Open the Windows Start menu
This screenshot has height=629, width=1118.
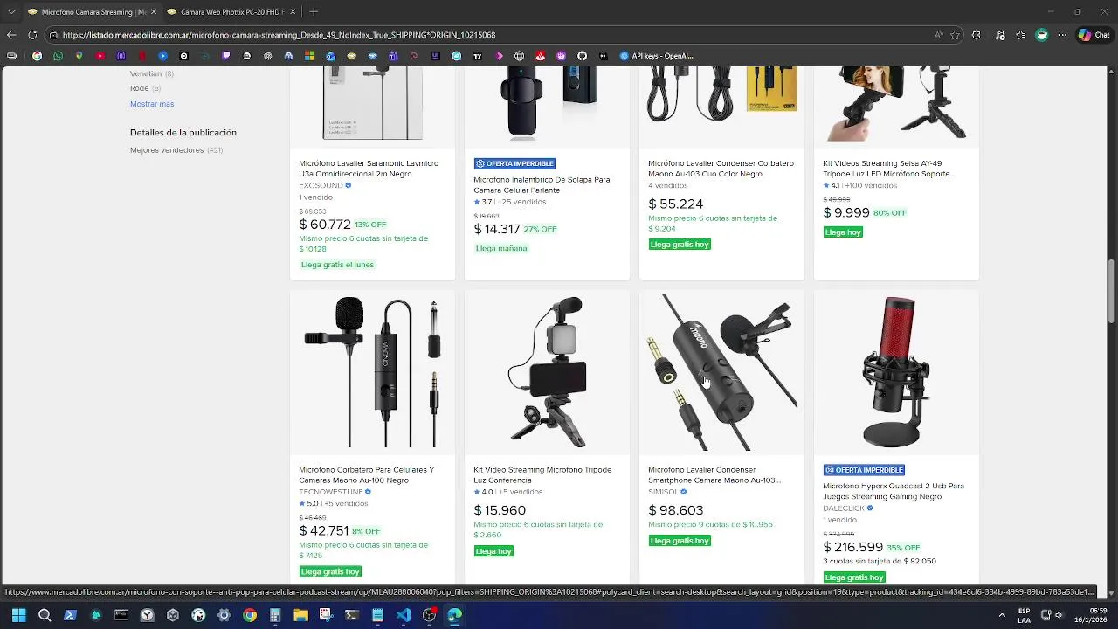pyautogui.click(x=18, y=615)
